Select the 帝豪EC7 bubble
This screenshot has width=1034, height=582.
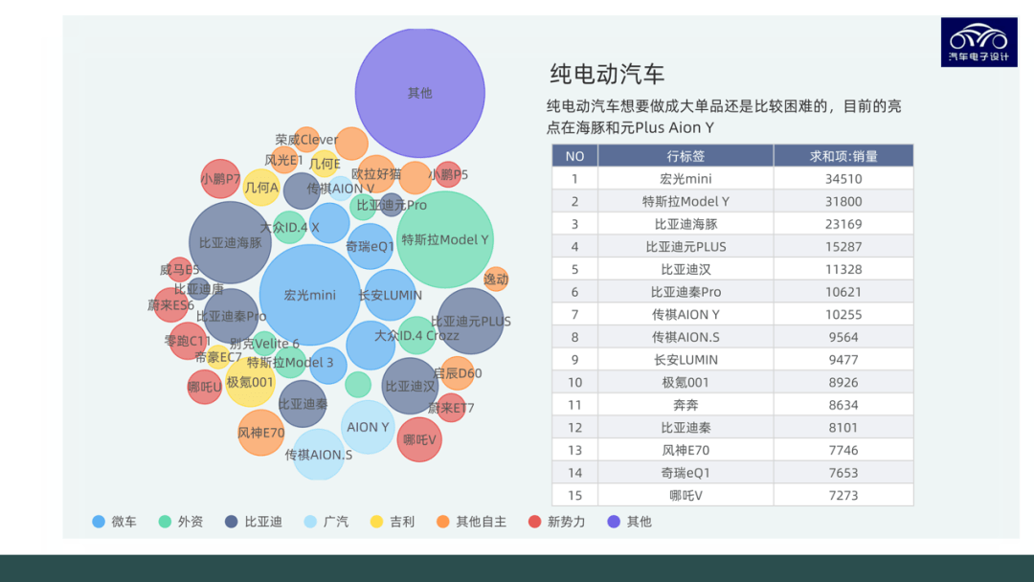click(218, 357)
